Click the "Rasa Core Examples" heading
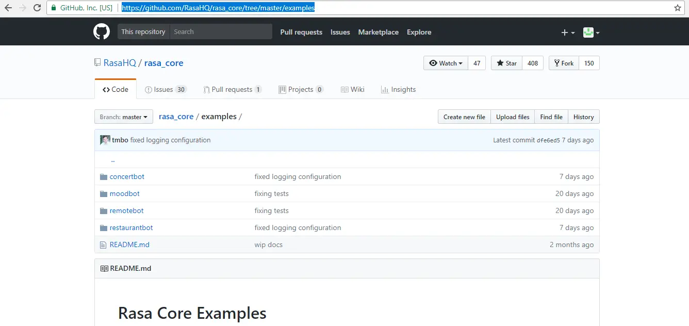 [x=192, y=313]
